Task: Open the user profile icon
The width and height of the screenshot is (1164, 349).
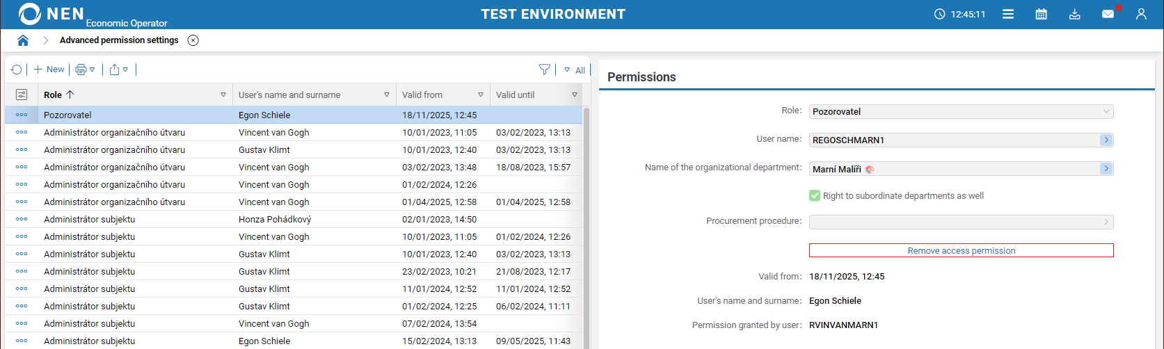Action: coord(1141,14)
